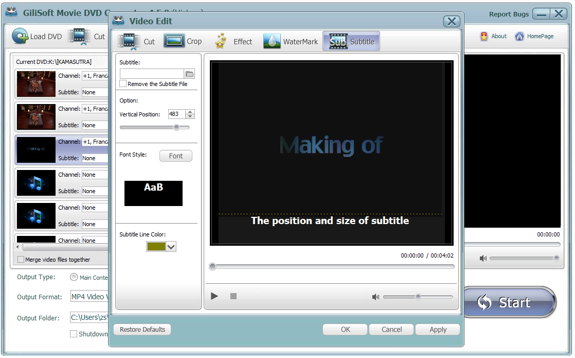Open the Subtitle Line Color dropdown

(x=170, y=246)
